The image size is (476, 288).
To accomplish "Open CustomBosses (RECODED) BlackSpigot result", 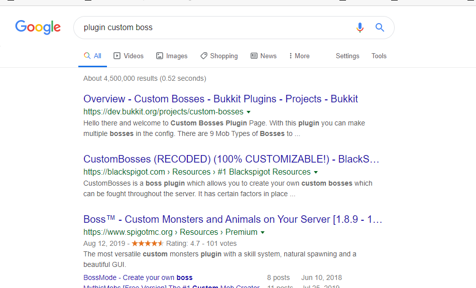I will 231,159.
